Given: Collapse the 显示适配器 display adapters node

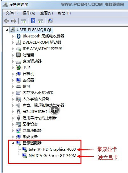Looking at the screenshot, I should coord(13,143).
